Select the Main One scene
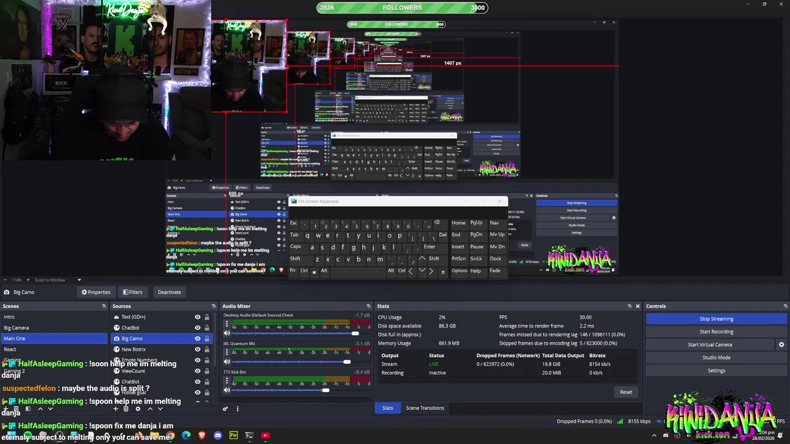The image size is (790, 444). [54, 339]
